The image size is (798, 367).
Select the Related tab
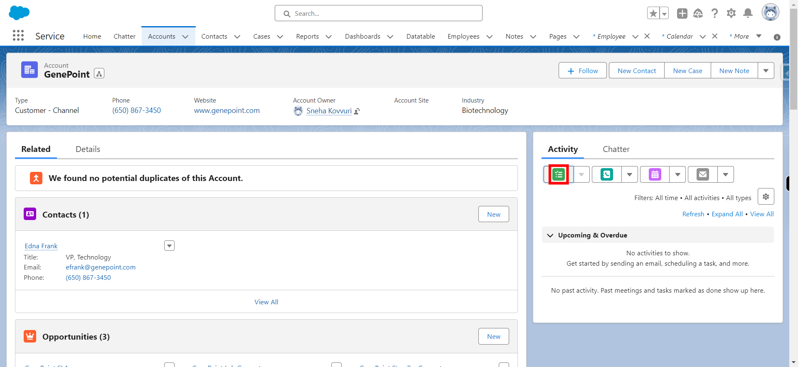[36, 149]
